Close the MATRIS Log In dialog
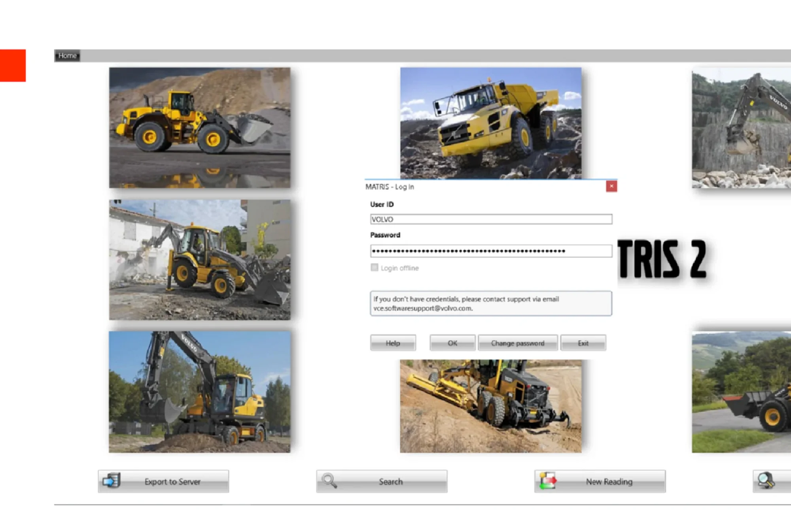Viewport: 791px width, 524px height. 611,186
